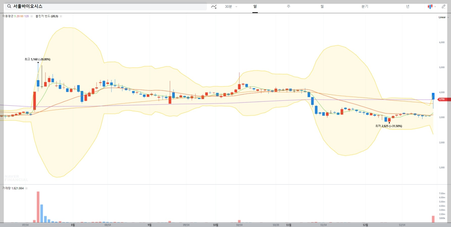Click the largest volume bar in July

(x=38, y=207)
